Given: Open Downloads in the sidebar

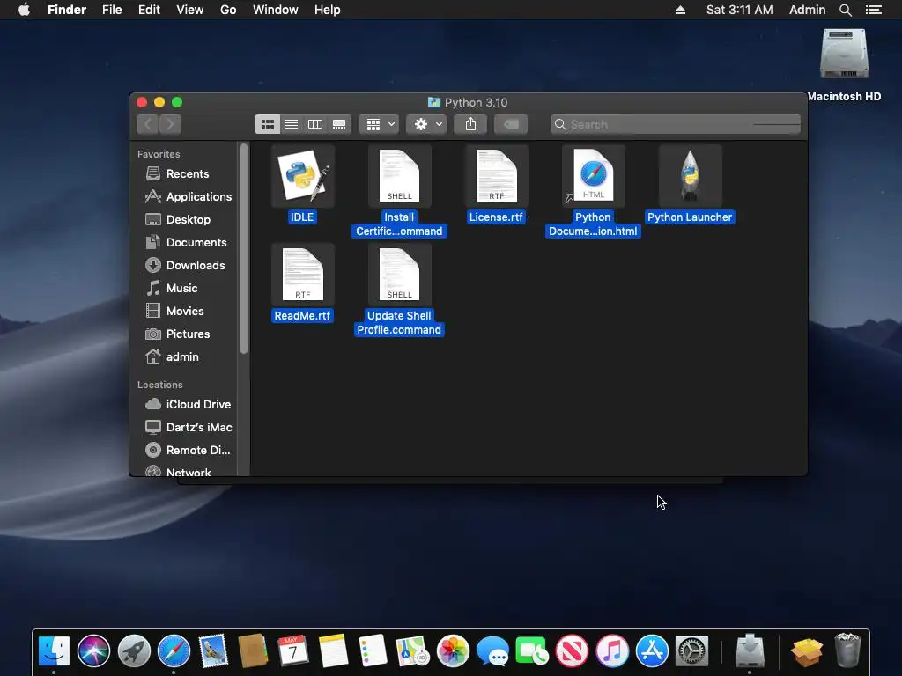Looking at the screenshot, I should point(183,265).
